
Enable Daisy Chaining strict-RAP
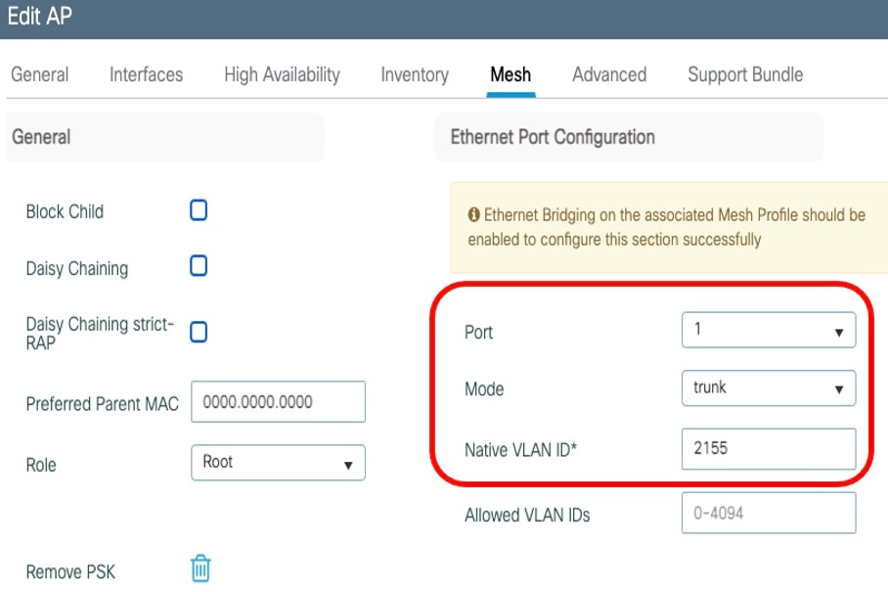(199, 332)
